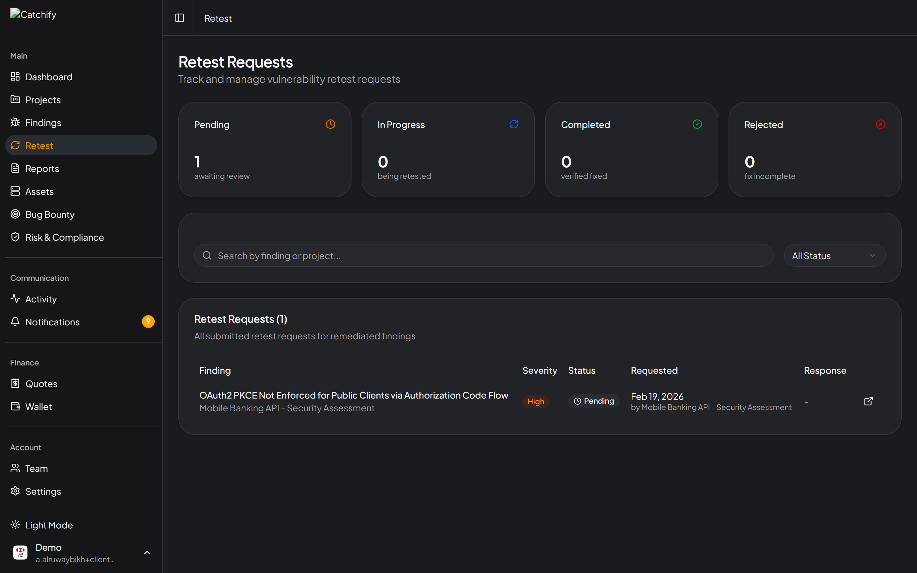The height and width of the screenshot is (573, 917).
Task: Open Activity via the pulse icon
Action: 16,298
